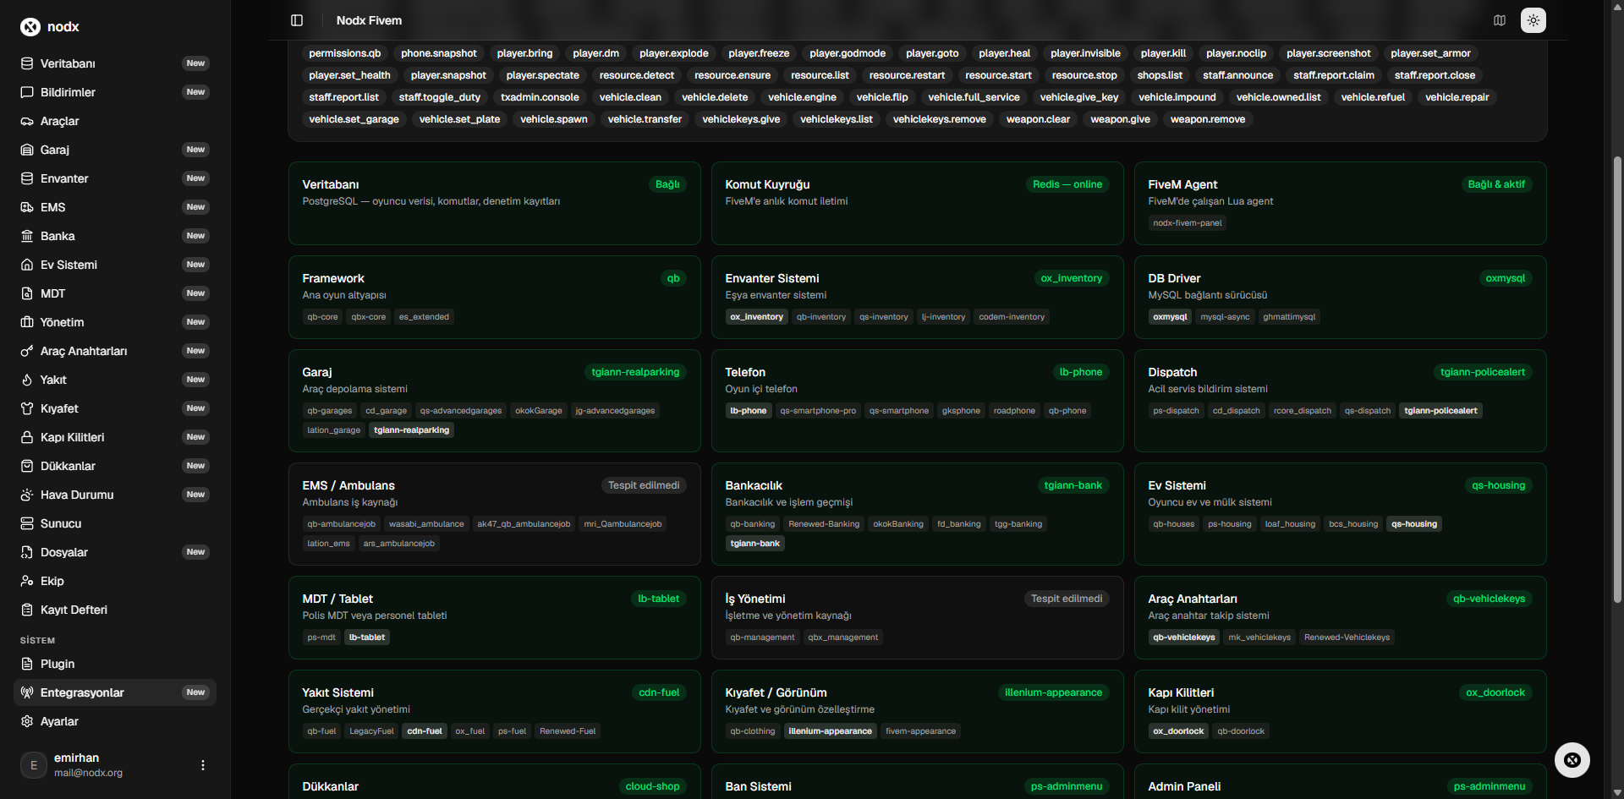Choose ps-dispatch chip in Dispatch card
This screenshot has height=799, width=1624.
click(x=1176, y=411)
